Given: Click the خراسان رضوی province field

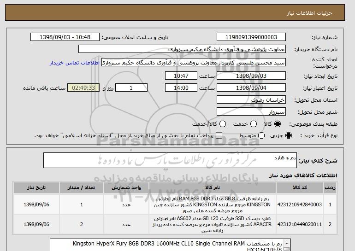Looking at the screenshot, I should coord(251,100).
